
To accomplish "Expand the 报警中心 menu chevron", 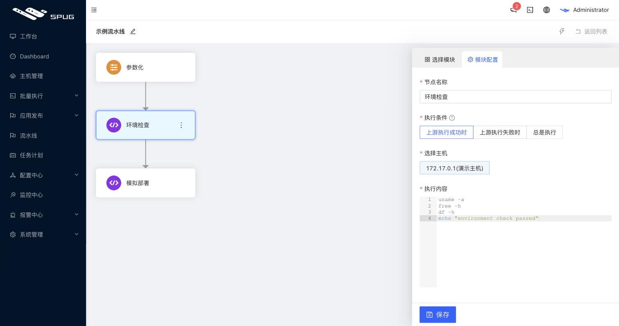I will pos(77,214).
